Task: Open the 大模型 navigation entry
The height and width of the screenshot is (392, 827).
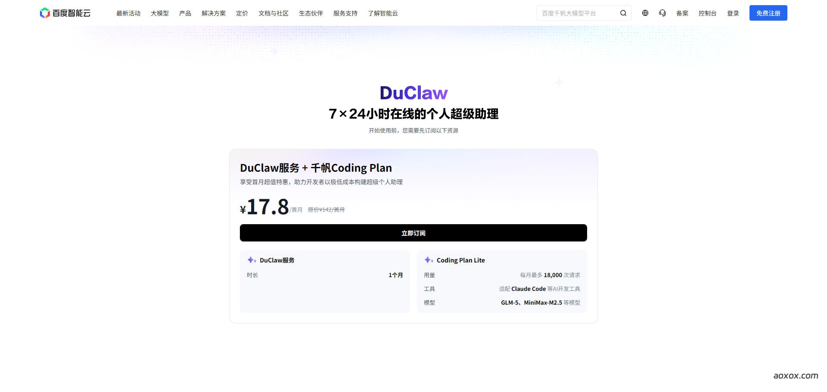Action: coord(159,13)
